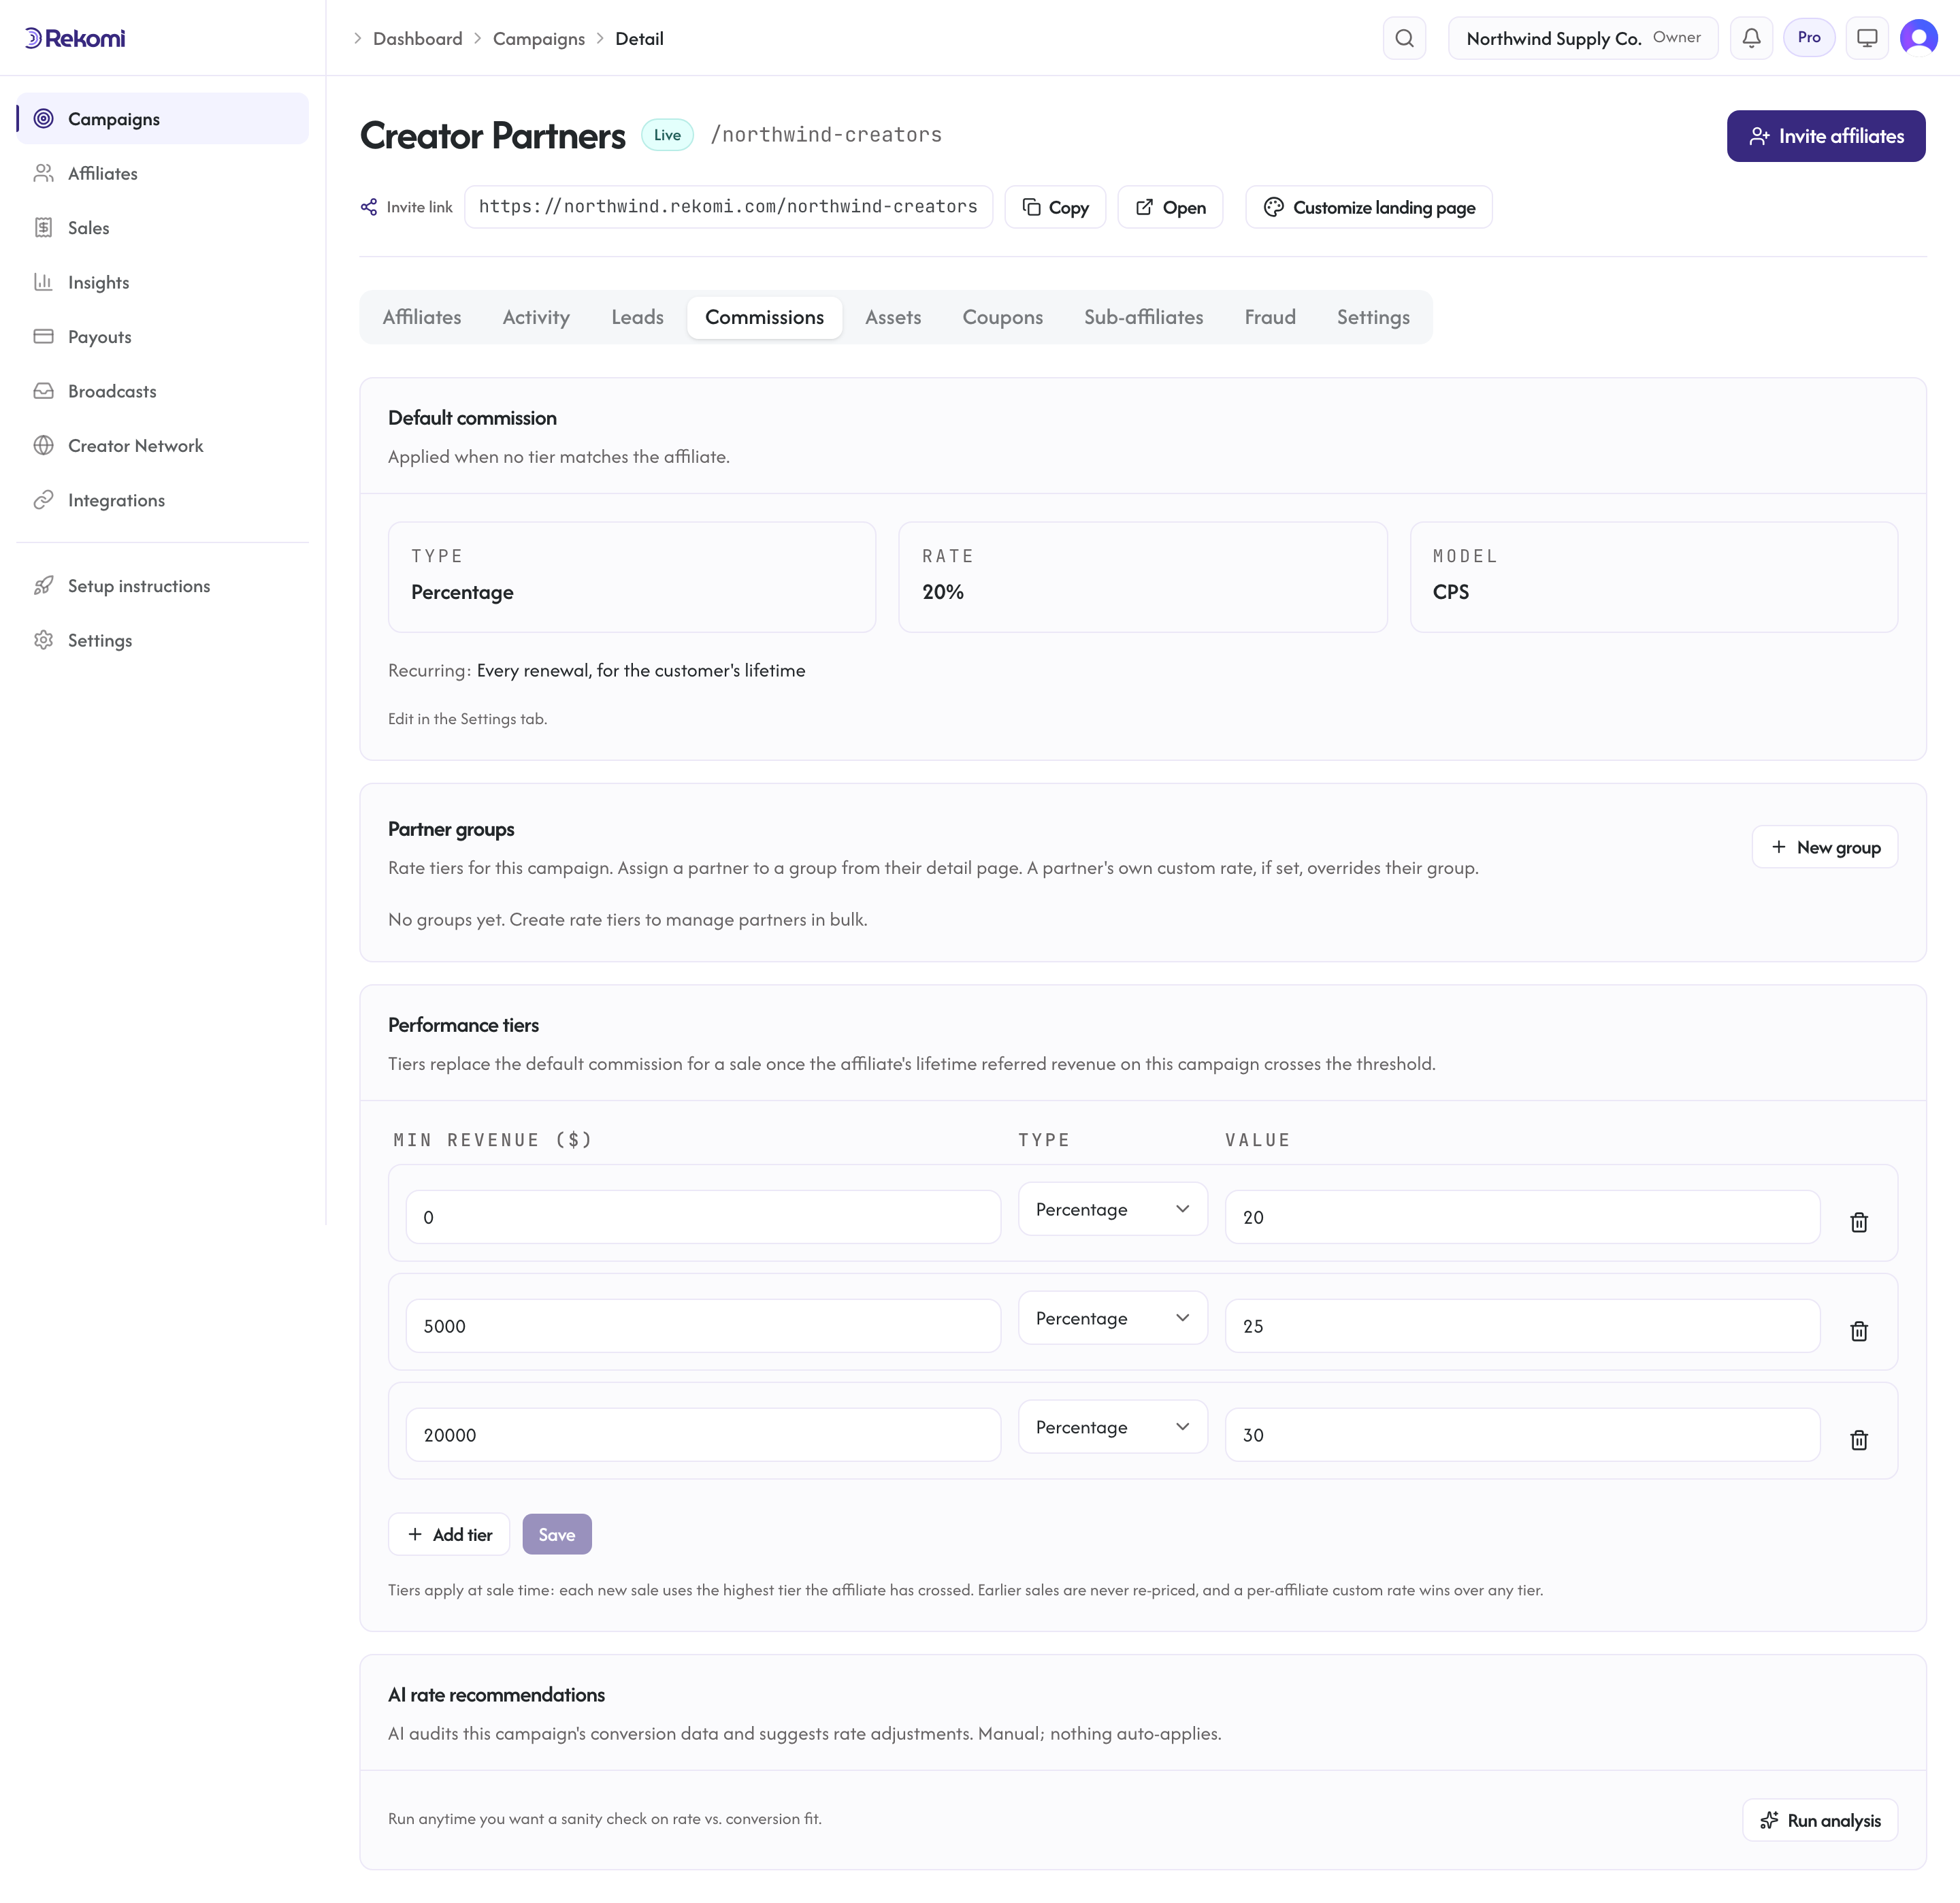Delete the 0 revenue tier
This screenshot has height=1903, width=1960.
tap(1858, 1222)
